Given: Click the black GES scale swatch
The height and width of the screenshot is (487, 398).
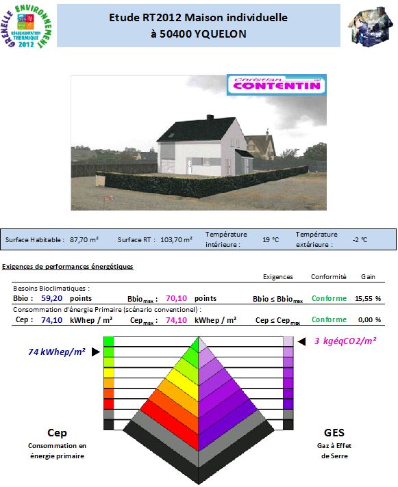Looking at the screenshot, I should click(288, 425).
